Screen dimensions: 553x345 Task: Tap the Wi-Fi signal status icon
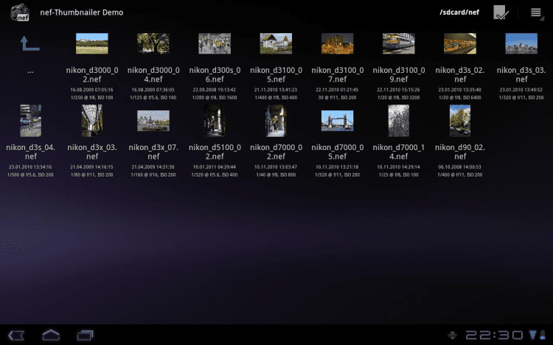[x=532, y=335]
